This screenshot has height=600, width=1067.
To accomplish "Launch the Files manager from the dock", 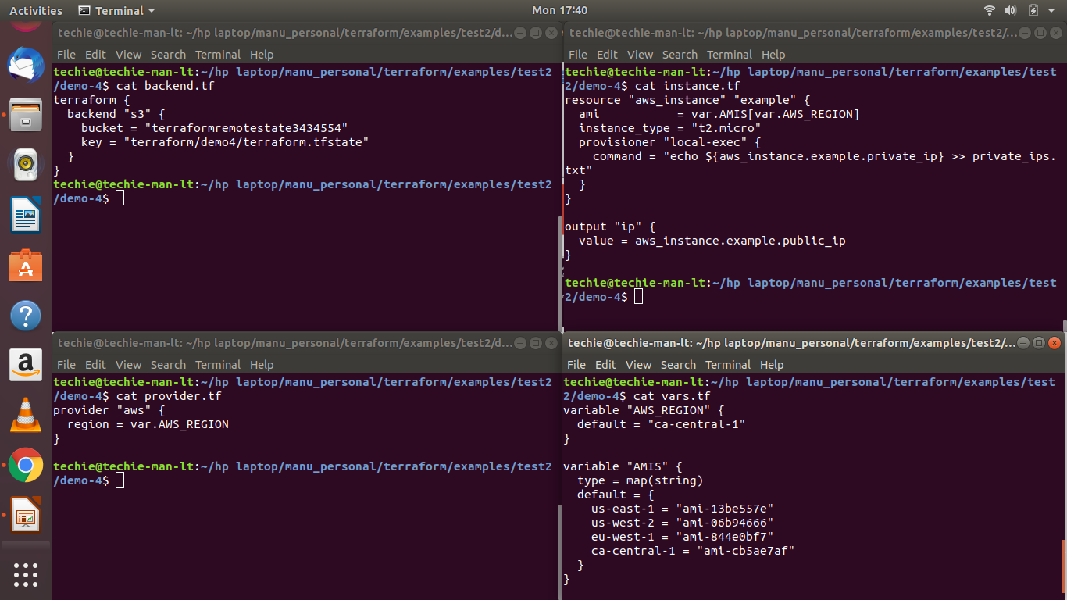I will click(26, 116).
